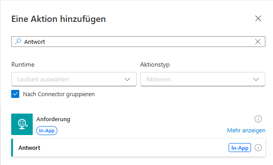This screenshot has height=165, width=273.
Task: Clear the Antwort search text
Action: [258, 42]
